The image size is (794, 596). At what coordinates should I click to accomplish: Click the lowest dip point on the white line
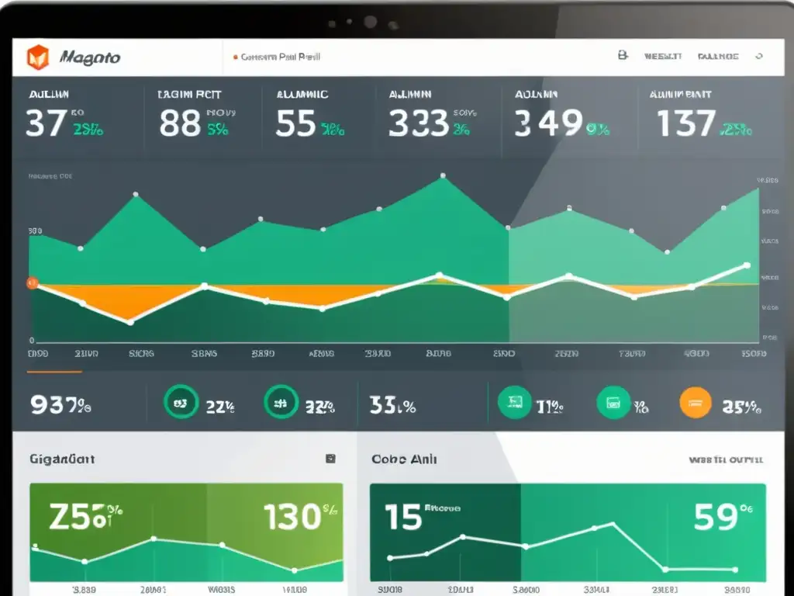[x=130, y=322]
